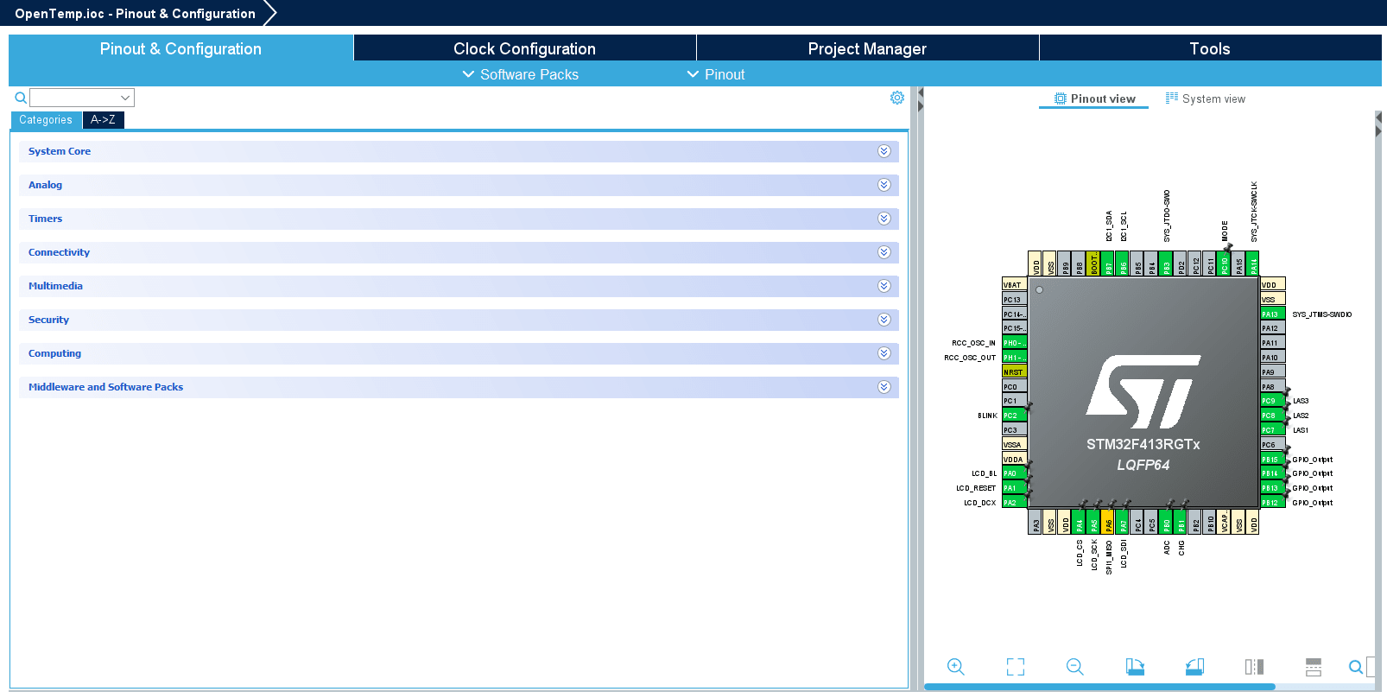Click the pinout horizontal scrollbar
The width and height of the screenshot is (1387, 698).
[1099, 687]
